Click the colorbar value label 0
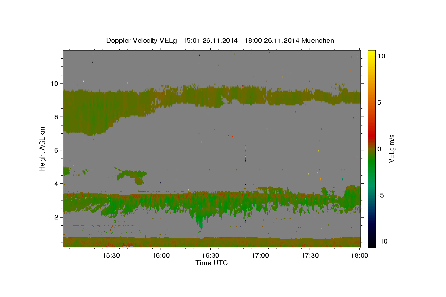Viewport: 446px width, 297px height. (x=379, y=149)
